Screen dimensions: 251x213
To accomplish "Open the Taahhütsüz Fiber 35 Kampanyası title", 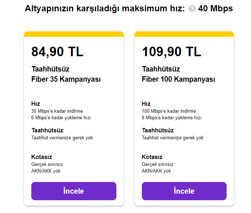I will point(66,74).
